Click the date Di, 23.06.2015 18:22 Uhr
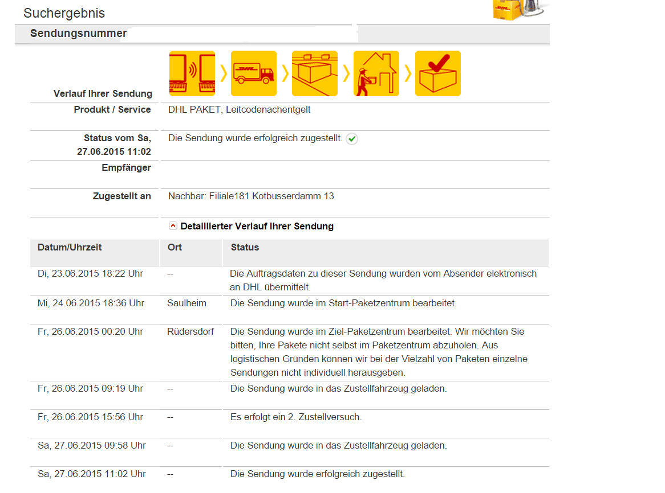Image resolution: width=665 pixels, height=493 pixels. click(90, 273)
